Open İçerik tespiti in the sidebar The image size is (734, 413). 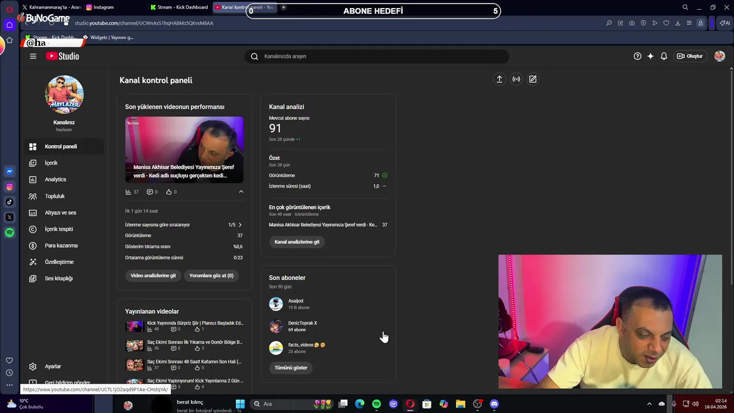tap(64, 229)
